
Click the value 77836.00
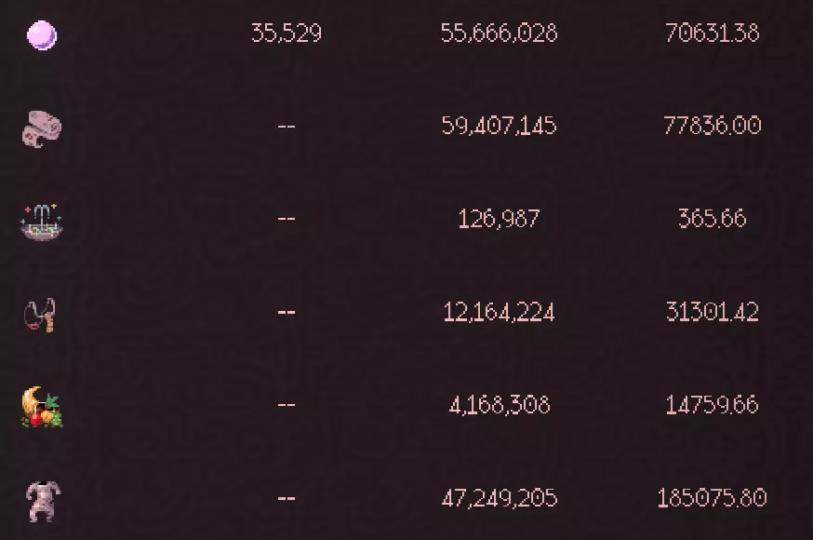coord(713,126)
